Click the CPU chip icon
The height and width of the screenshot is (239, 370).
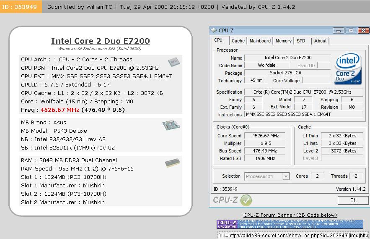pos(174,62)
